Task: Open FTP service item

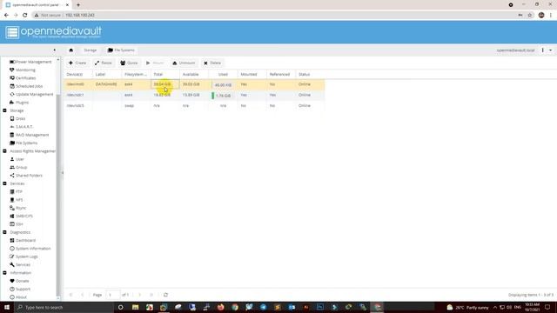Action: [16, 191]
